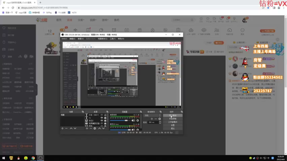The width and height of the screenshot is (287, 161).
Task: Open the transition type dropdown
Action: 152,115
